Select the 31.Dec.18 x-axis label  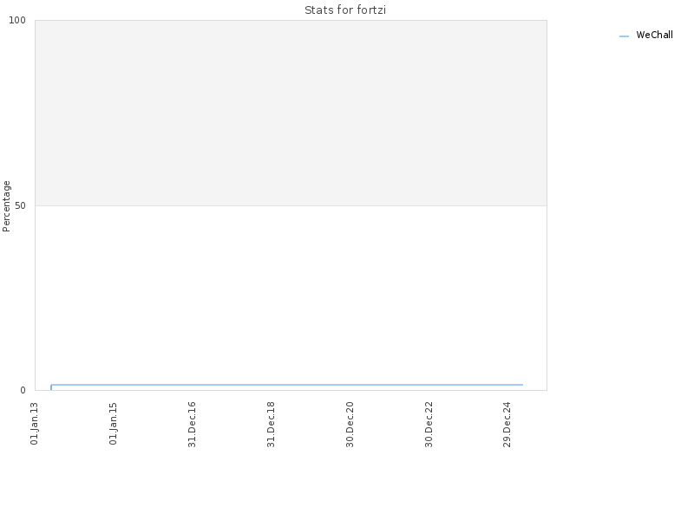point(271,424)
